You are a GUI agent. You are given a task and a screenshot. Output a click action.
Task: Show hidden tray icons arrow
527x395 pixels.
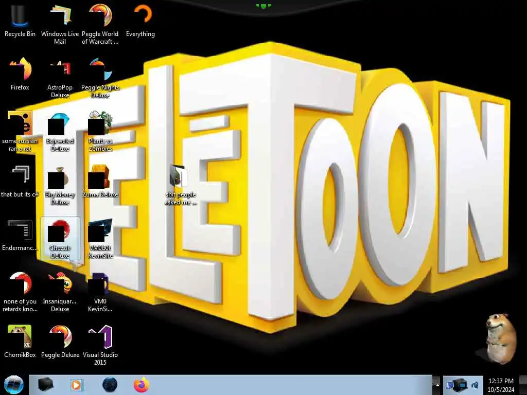point(437,385)
